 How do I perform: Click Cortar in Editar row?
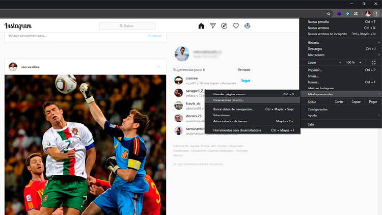coord(339,102)
